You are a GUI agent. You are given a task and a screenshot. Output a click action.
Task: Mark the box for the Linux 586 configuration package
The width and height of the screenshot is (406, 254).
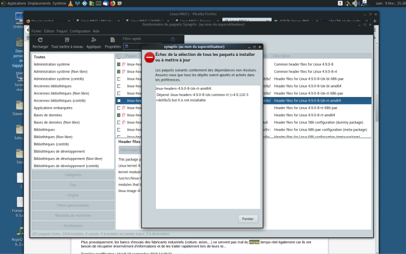[119, 122]
